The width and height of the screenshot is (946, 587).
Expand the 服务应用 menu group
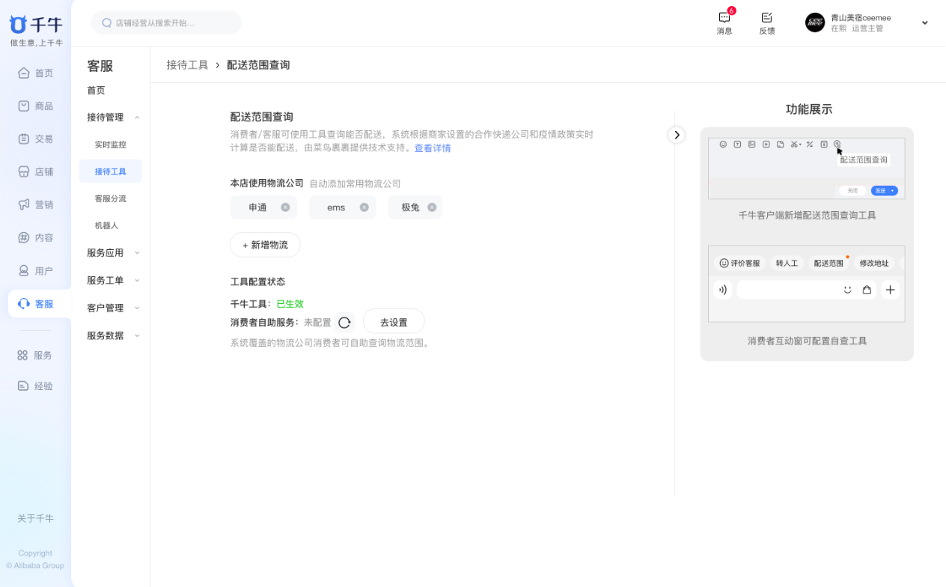(137, 253)
